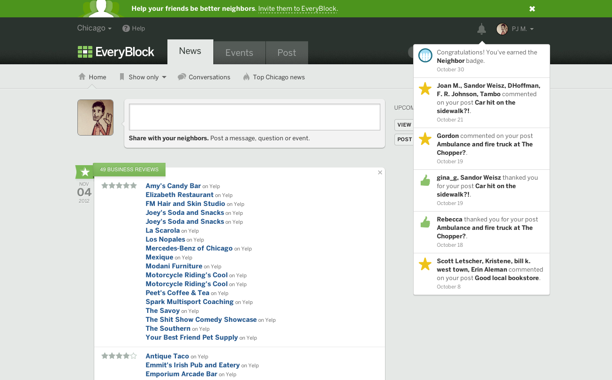612x380 pixels.
Task: Click the five-star rating row
Action: (119, 186)
